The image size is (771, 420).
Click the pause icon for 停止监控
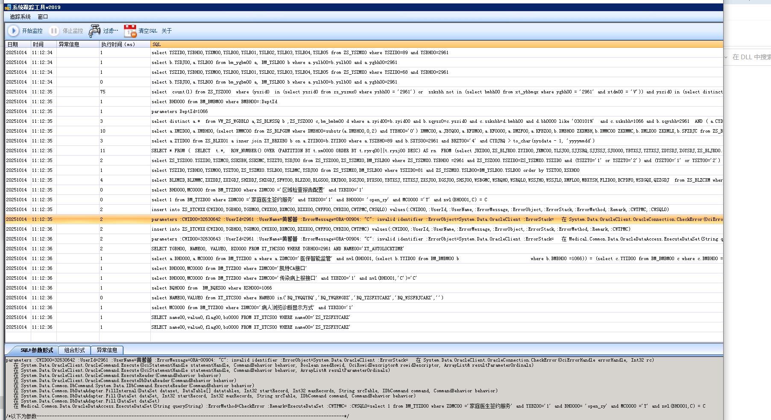pyautogui.click(x=54, y=31)
